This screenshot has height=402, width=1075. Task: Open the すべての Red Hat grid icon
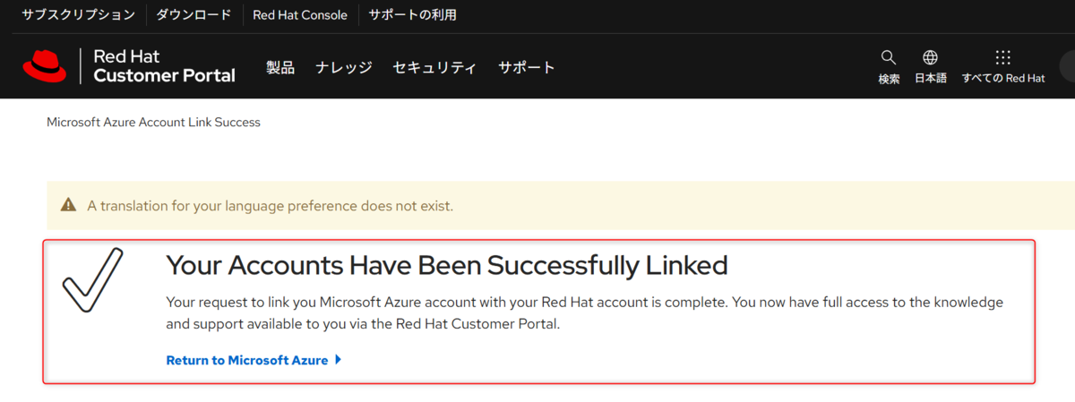coord(1003,58)
